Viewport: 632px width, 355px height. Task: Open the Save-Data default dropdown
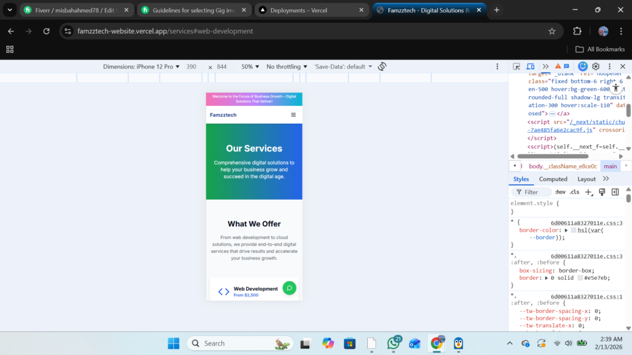[343, 67]
